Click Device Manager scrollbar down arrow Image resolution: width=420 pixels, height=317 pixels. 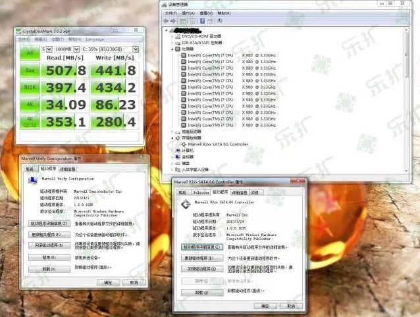coord(406,170)
